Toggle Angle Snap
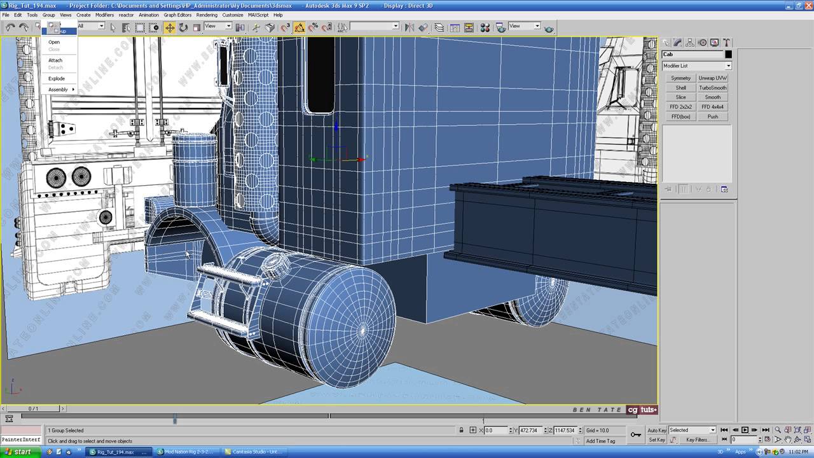 299,27
